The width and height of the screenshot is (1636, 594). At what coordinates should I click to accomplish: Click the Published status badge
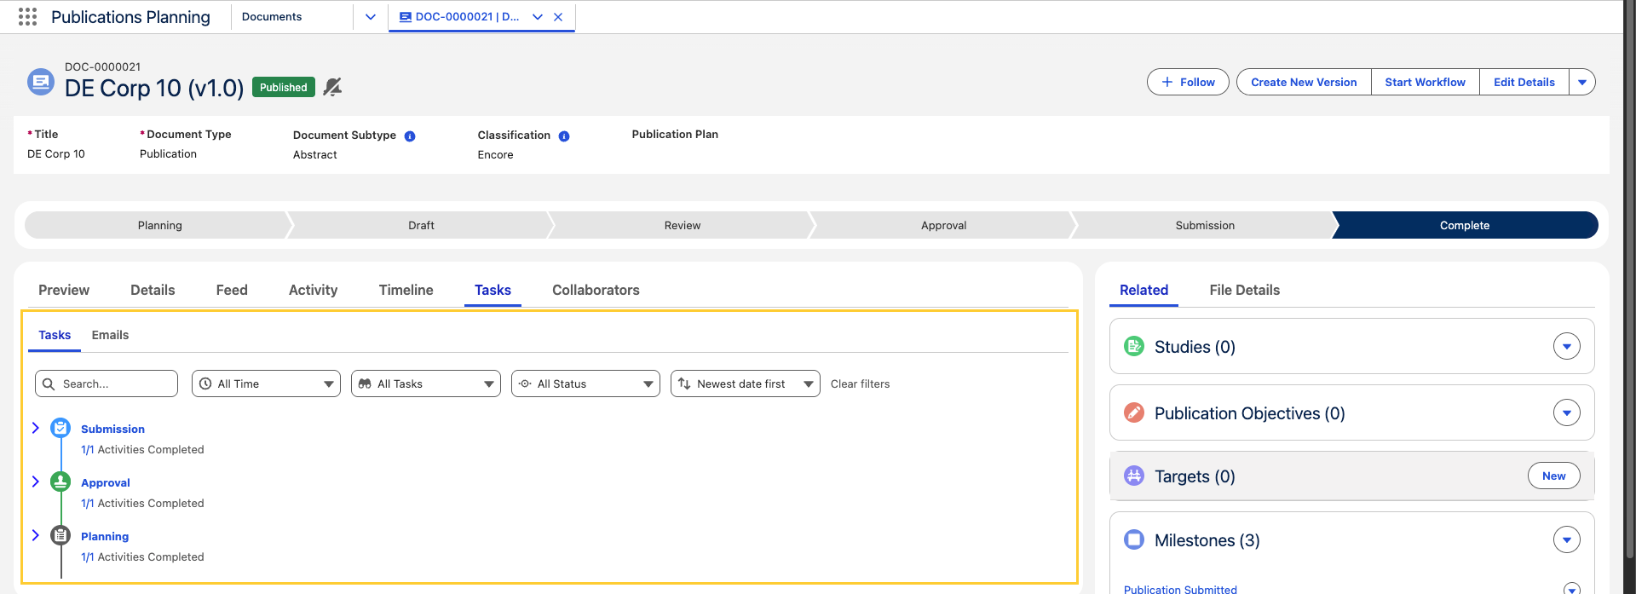284,87
